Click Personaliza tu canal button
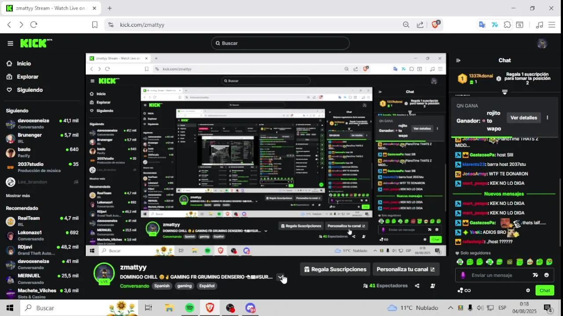The image size is (563, 316). pos(406,269)
